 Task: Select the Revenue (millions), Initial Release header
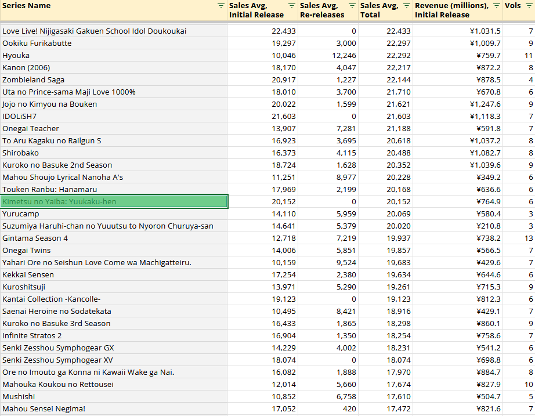pyautogui.click(x=458, y=10)
